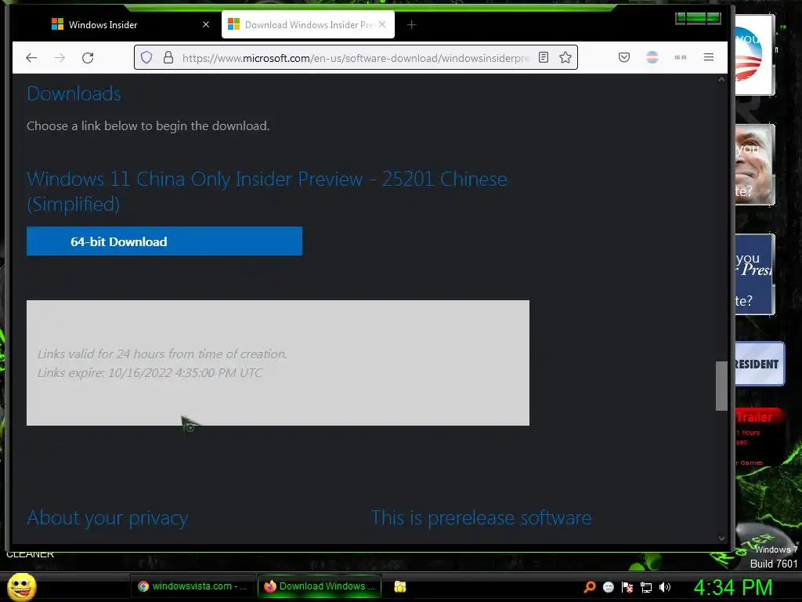Image resolution: width=802 pixels, height=602 pixels.
Task: Click 'Links expire: 10/16/2022' text
Action: coord(150,372)
